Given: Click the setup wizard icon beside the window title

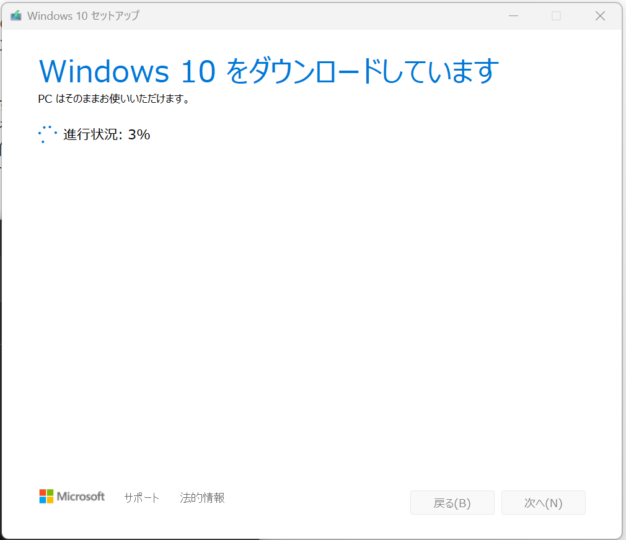Looking at the screenshot, I should [15, 15].
